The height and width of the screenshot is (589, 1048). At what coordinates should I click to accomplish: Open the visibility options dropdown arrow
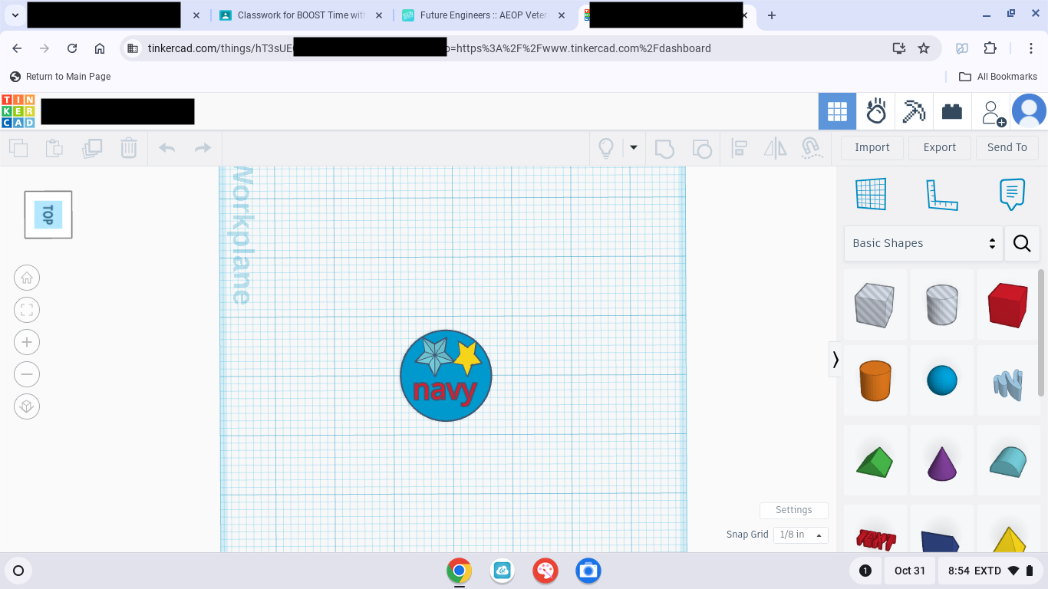click(x=634, y=147)
